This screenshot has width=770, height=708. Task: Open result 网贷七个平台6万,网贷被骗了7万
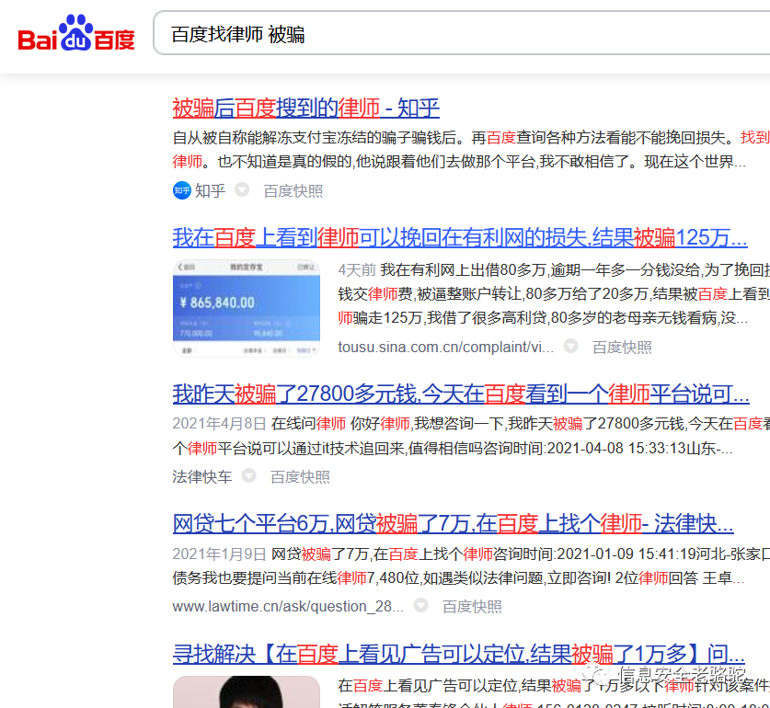[x=454, y=523]
